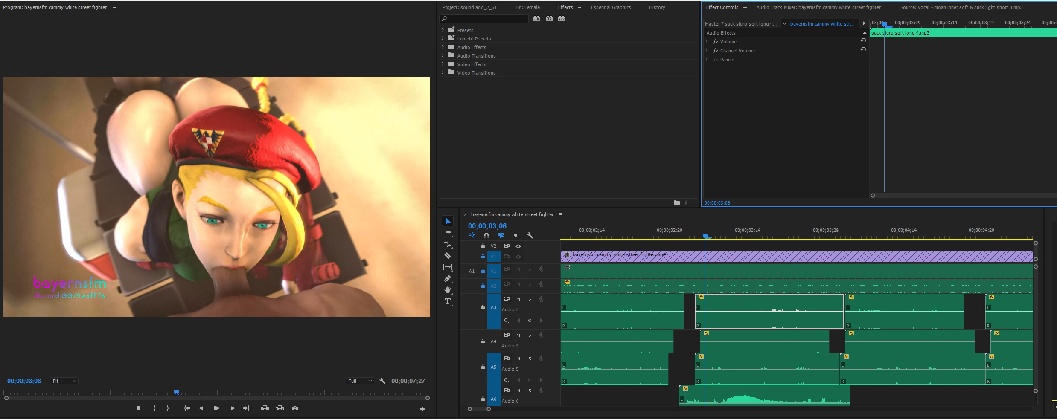Click the Effect Controls mini-timeline playhead
The width and height of the screenshot is (1057, 419).
884,24
